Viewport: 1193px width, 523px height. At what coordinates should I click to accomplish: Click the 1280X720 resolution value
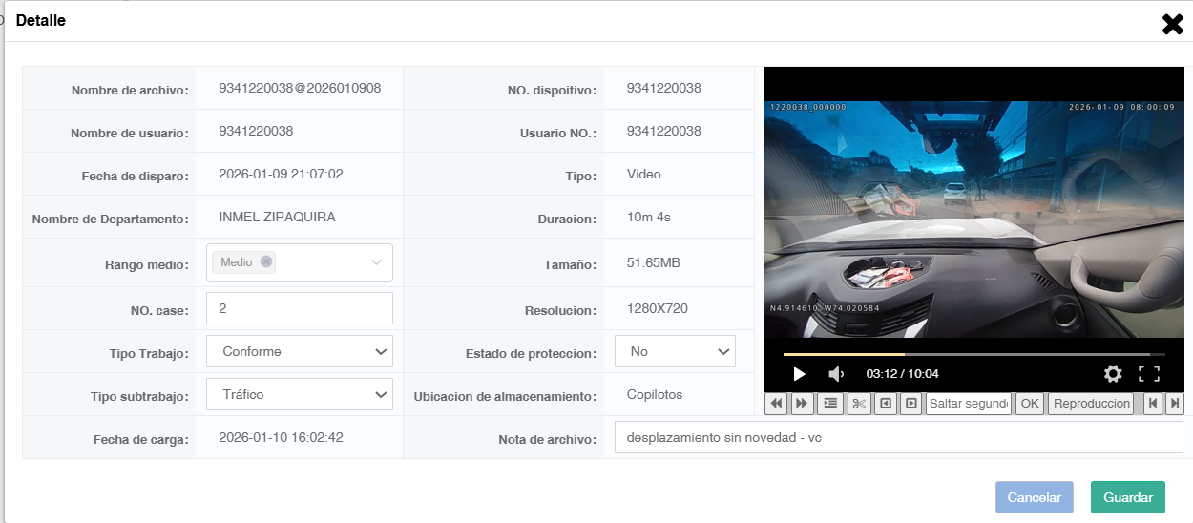coord(658,308)
